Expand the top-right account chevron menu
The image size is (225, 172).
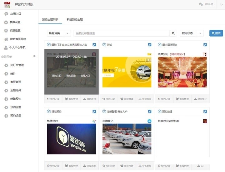click(x=218, y=4)
